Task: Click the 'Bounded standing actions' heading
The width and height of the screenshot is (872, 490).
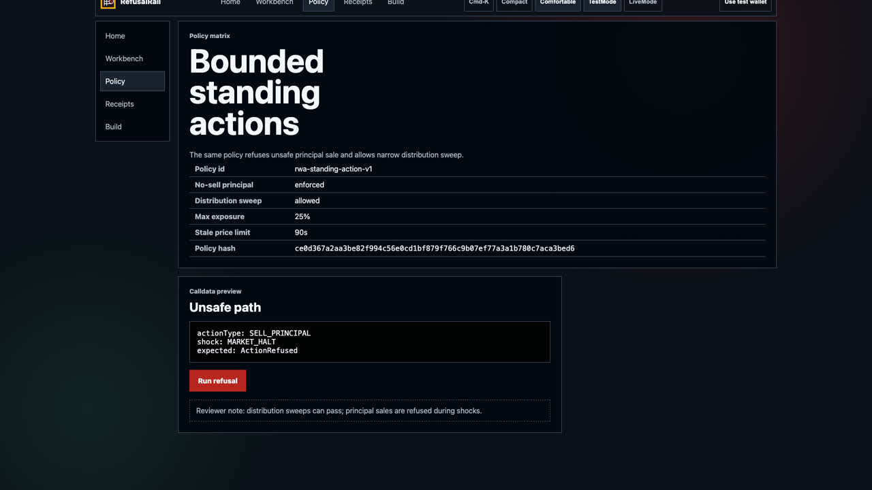Action: pos(257,93)
